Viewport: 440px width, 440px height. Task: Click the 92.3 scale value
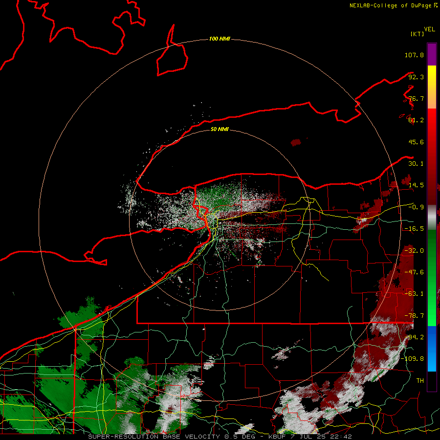coord(416,77)
